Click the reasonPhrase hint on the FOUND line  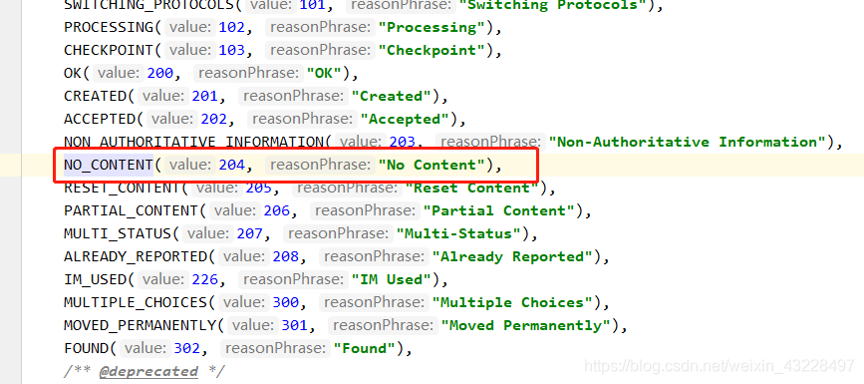pos(275,349)
